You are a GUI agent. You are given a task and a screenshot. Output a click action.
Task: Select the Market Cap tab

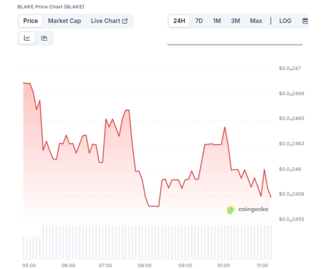(x=64, y=21)
